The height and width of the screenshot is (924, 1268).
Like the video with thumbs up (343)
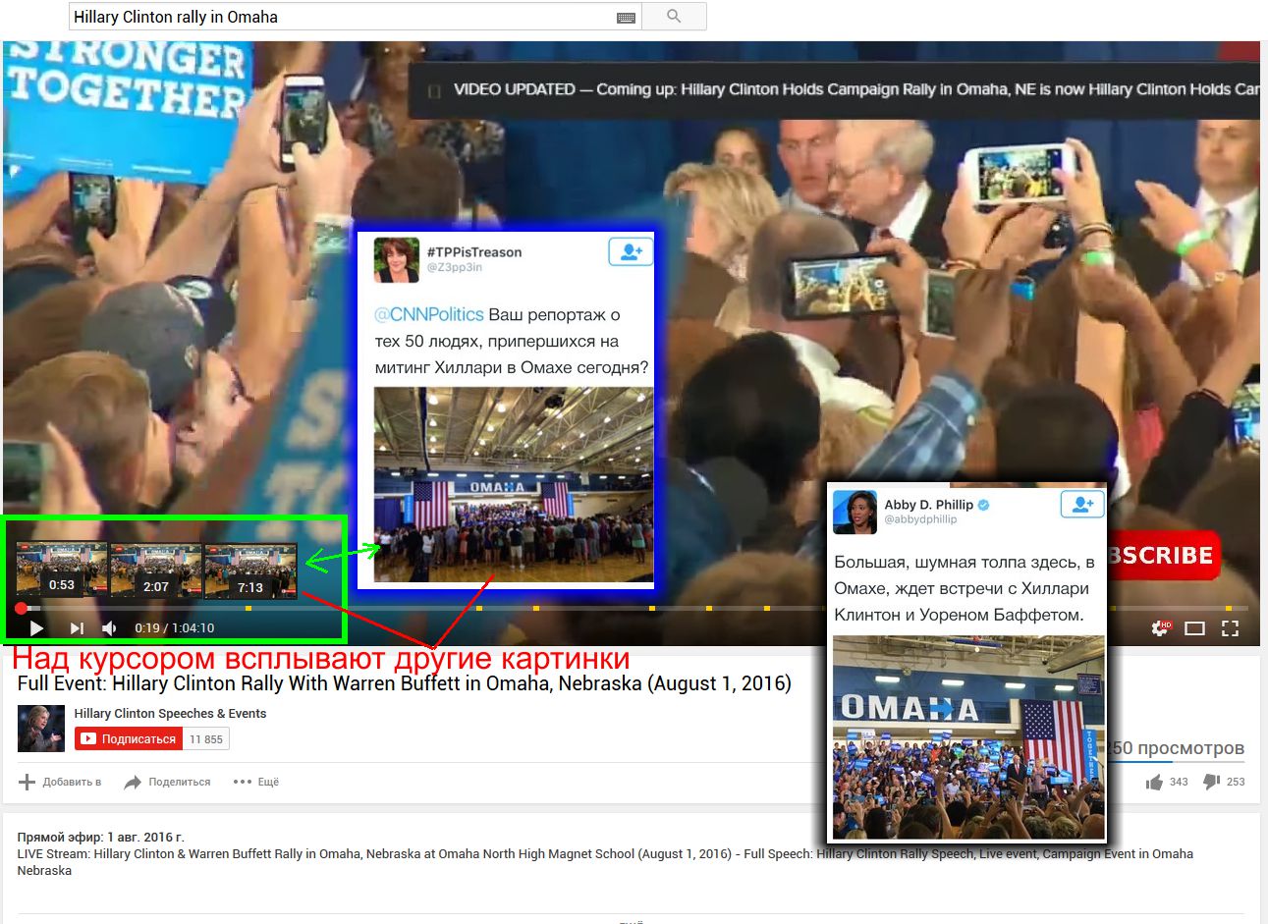coord(1167,783)
